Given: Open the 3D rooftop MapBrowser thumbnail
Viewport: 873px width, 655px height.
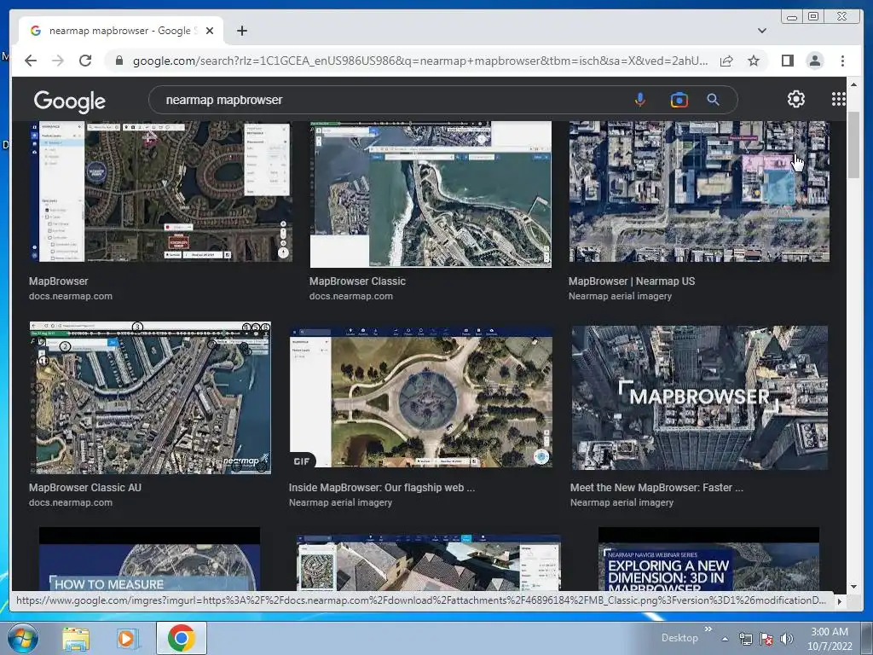Looking at the screenshot, I should pos(429,563).
